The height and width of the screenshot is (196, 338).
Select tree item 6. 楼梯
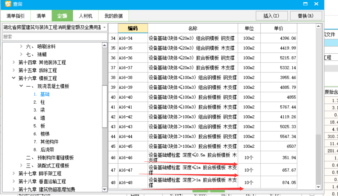(42, 134)
